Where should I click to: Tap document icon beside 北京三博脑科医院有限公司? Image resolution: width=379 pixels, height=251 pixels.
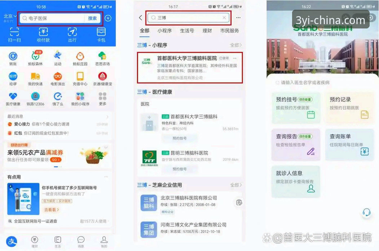pos(239,202)
